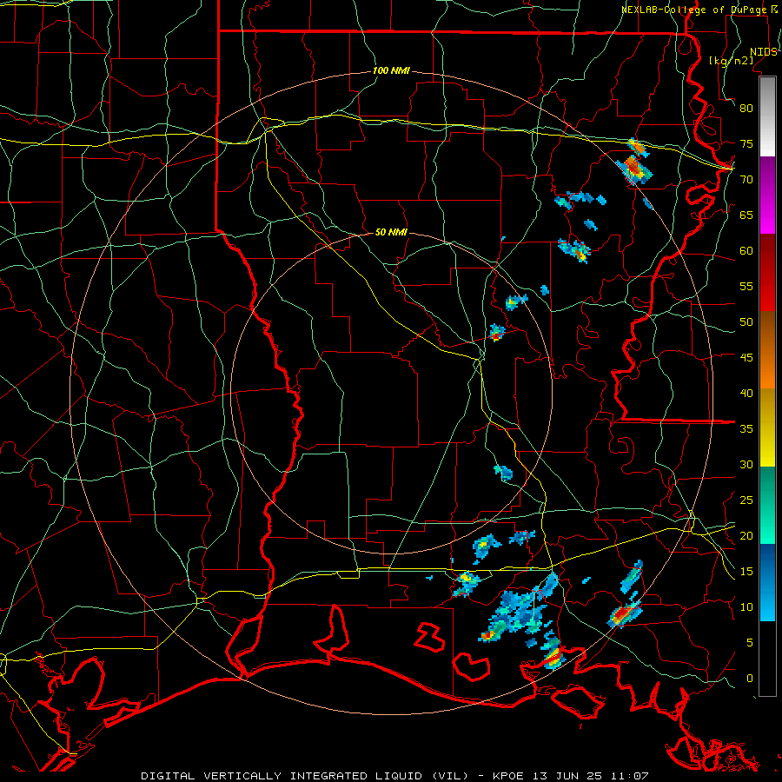Click the '60' value on the scale
Image resolution: width=782 pixels, height=782 pixels.
[x=746, y=251]
